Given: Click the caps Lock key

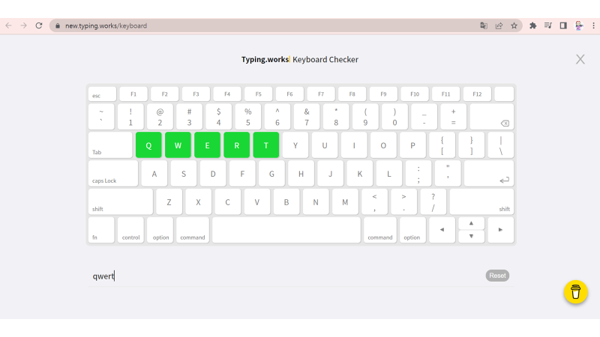Looking at the screenshot, I should 113,174.
